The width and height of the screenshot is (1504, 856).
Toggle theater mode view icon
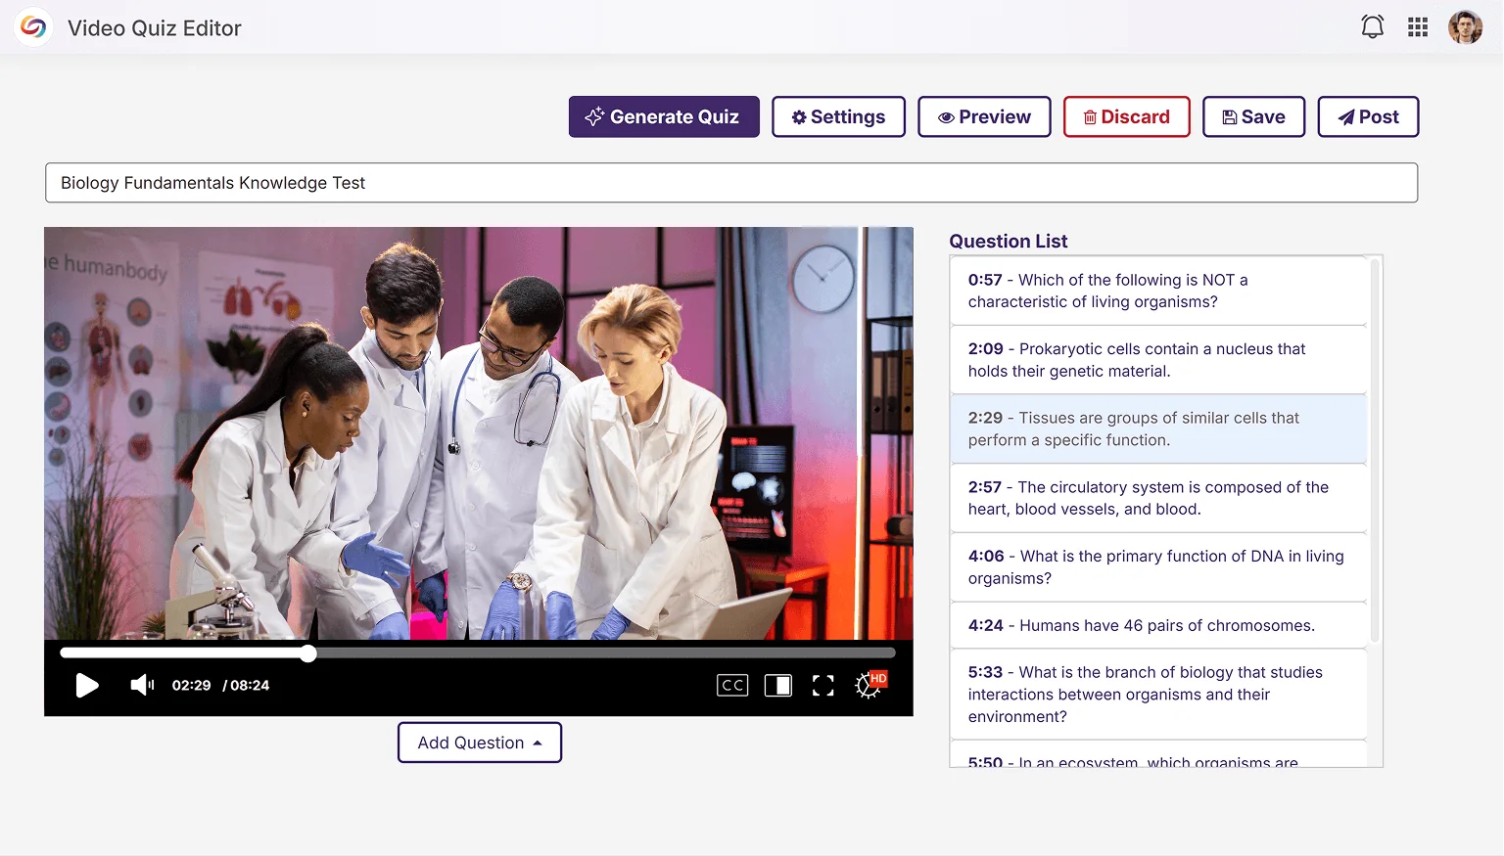point(777,685)
